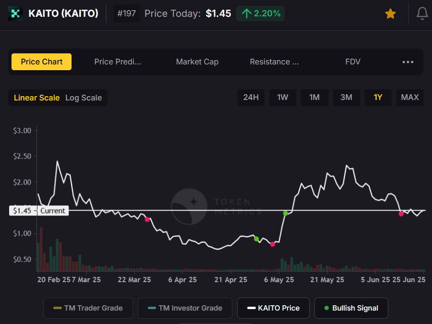
Task: Click the $3.00 y-axis label
Action: [22, 131]
